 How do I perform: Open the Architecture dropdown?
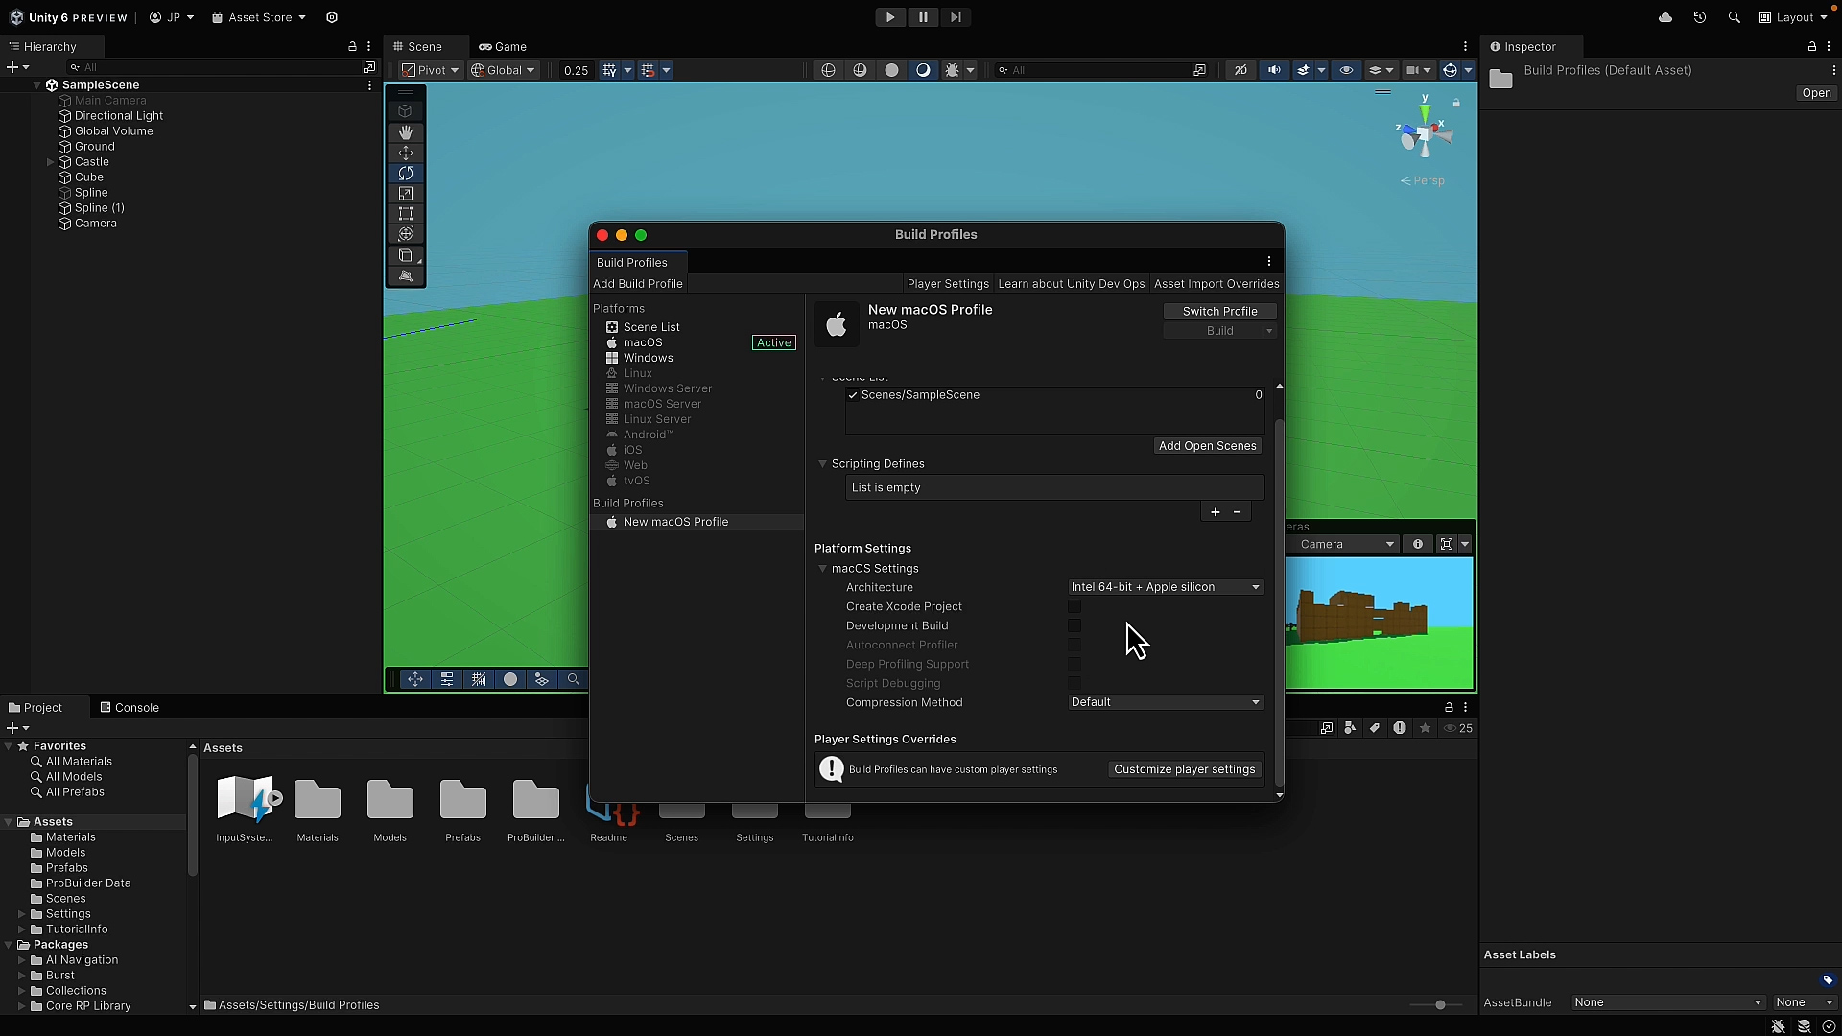click(x=1165, y=586)
